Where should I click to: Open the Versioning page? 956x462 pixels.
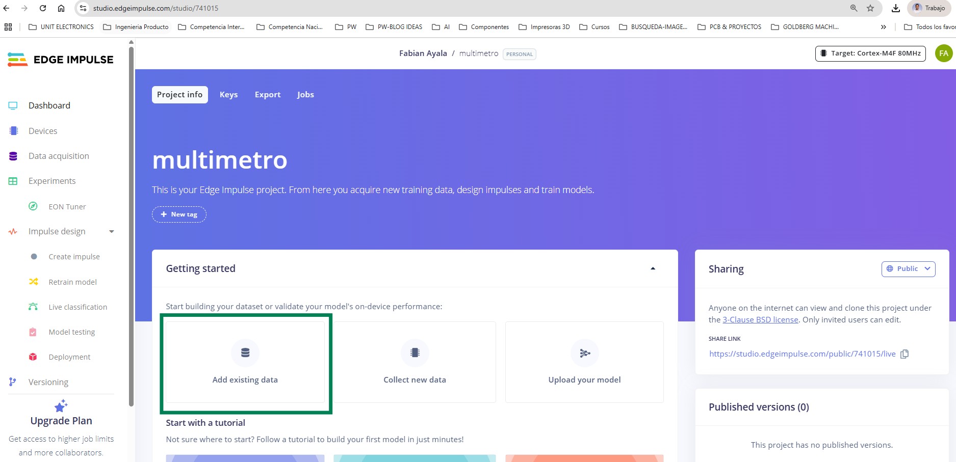[x=48, y=382]
